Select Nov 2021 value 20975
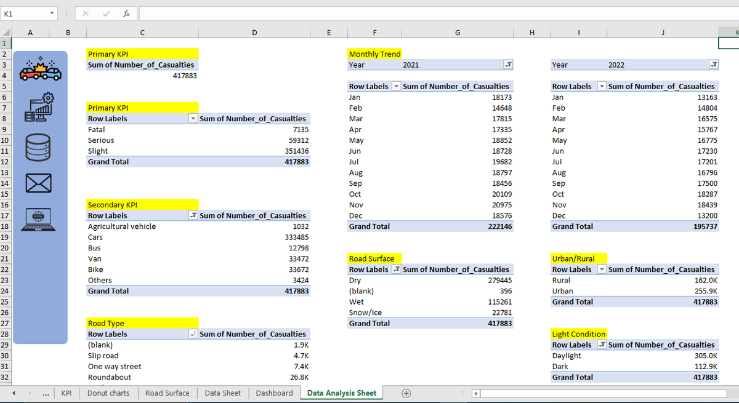The height and width of the screenshot is (403, 739). 502,205
